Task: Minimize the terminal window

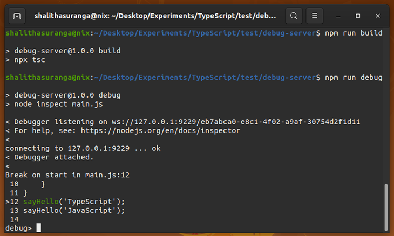Action: click(338, 16)
